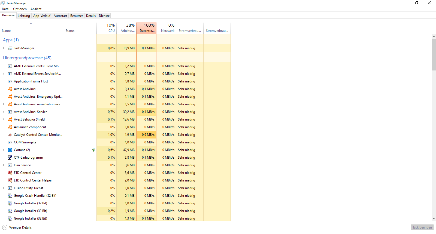Sort by the CPU column header

(x=107, y=28)
